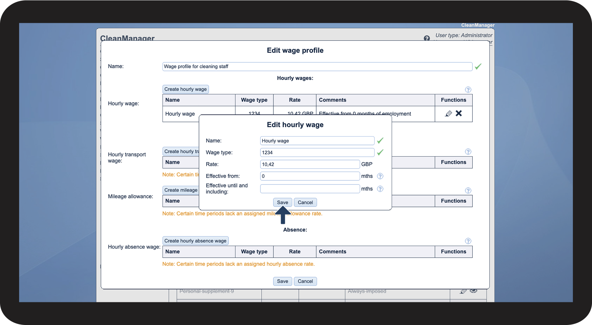Open the main help icon beside User type
This screenshot has width=592, height=325.
[x=426, y=38]
